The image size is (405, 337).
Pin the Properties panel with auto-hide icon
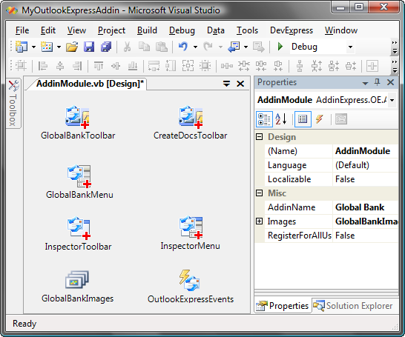[x=377, y=82]
